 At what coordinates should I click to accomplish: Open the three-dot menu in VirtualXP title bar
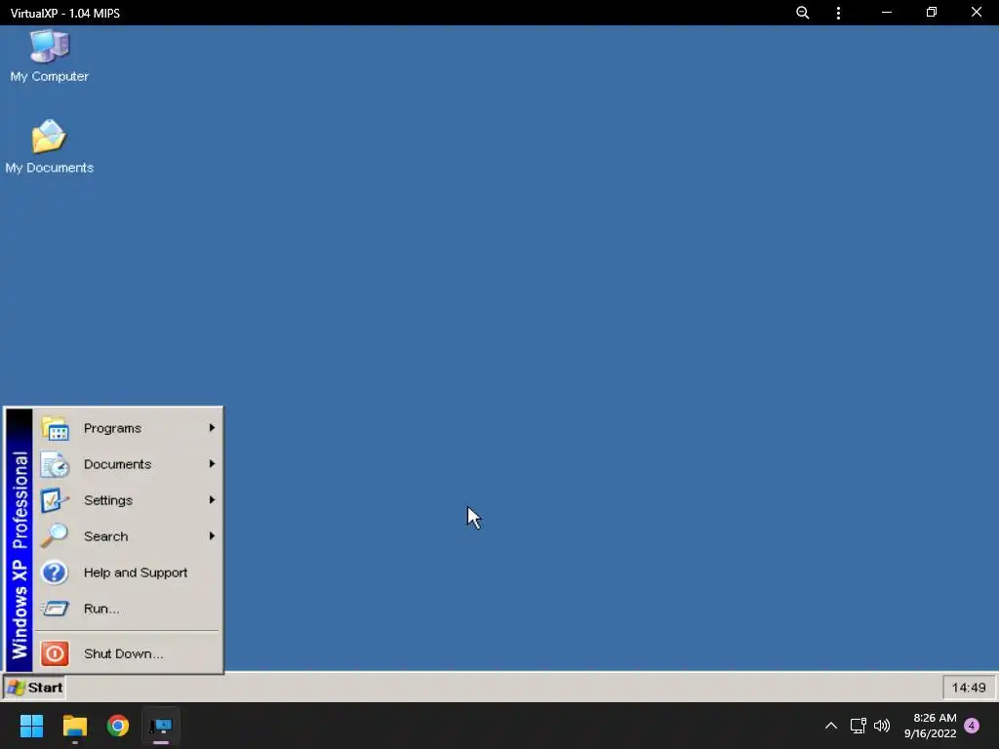838,13
